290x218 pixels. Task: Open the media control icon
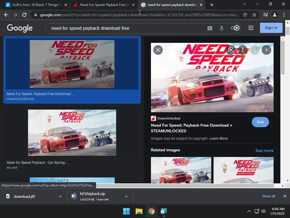tap(265, 15)
